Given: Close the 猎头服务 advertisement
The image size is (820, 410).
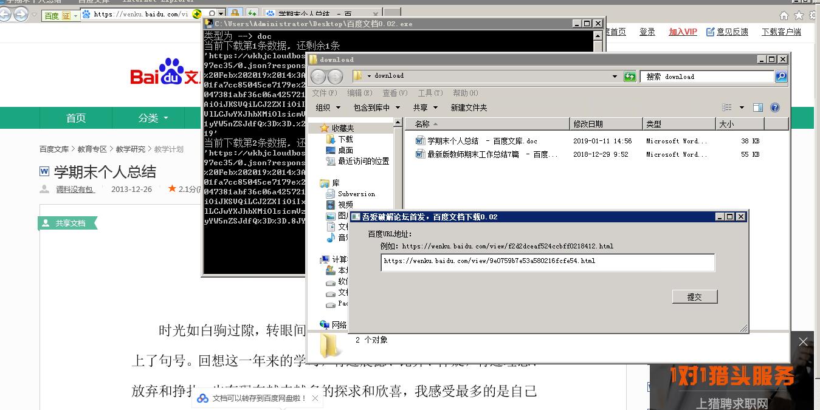Looking at the screenshot, I should 803,342.
